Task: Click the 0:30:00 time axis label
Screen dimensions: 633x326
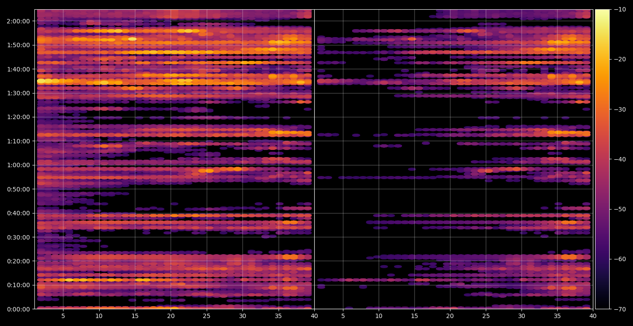Action: click(x=19, y=237)
